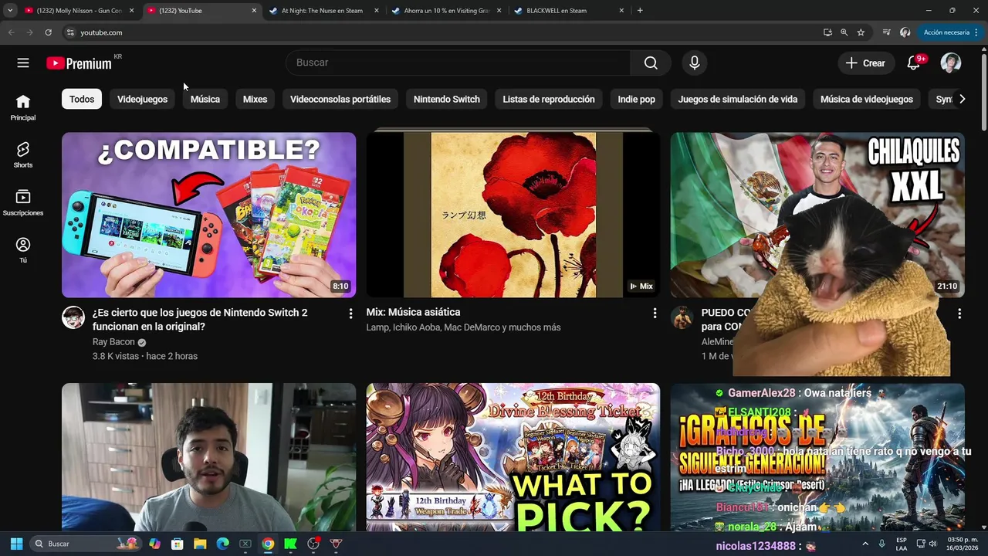Open the Chrome profile avatar
The width and height of the screenshot is (988, 556).
(x=905, y=32)
